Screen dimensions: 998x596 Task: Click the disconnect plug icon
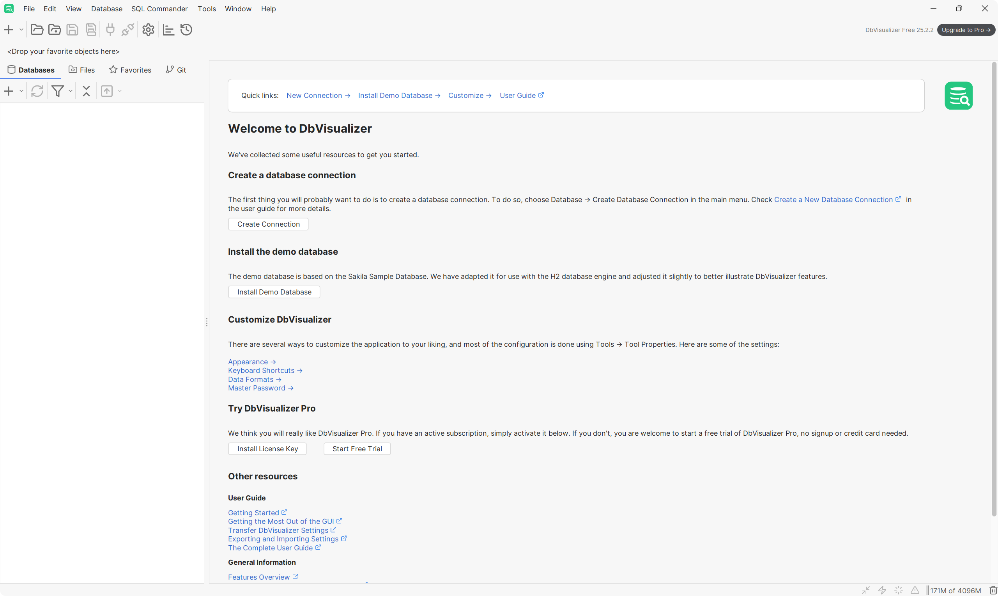127,29
